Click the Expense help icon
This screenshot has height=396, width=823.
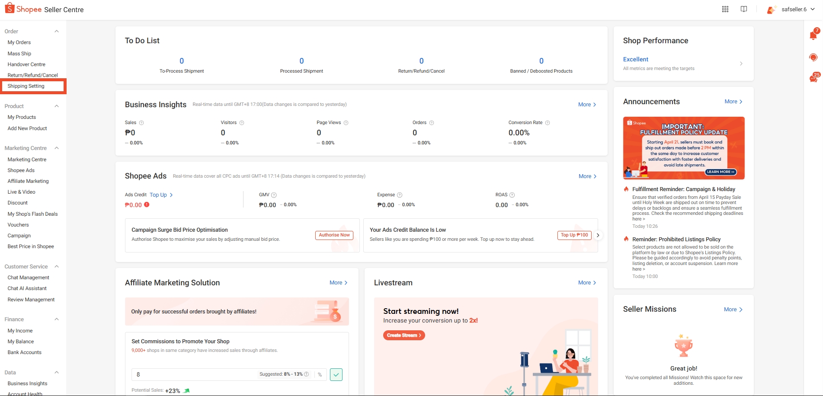400,195
